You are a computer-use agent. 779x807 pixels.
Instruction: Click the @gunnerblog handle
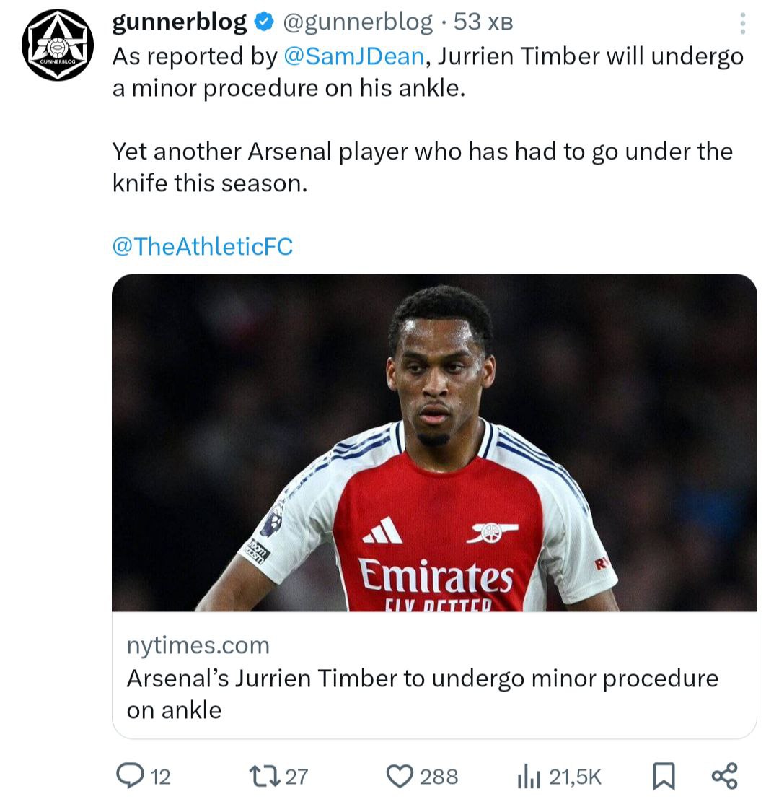coord(358,22)
